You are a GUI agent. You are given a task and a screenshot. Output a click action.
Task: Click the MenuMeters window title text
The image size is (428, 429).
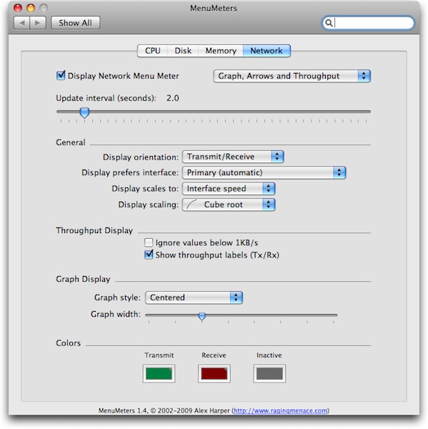(x=214, y=8)
